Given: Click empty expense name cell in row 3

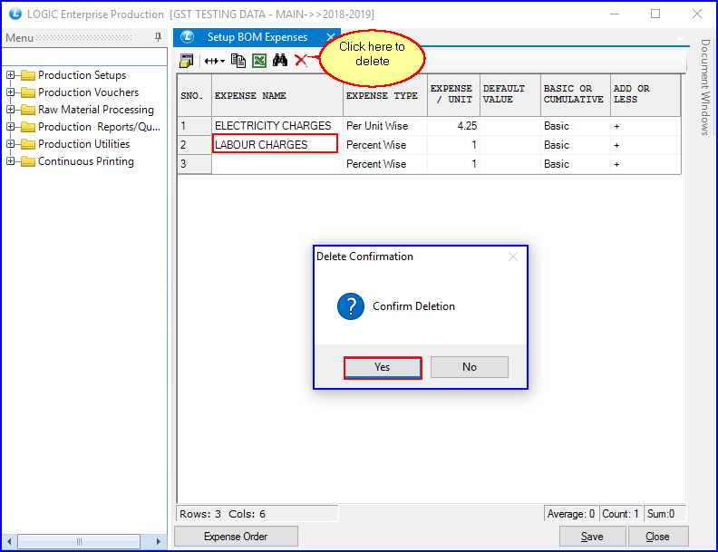Looking at the screenshot, I should (x=277, y=164).
